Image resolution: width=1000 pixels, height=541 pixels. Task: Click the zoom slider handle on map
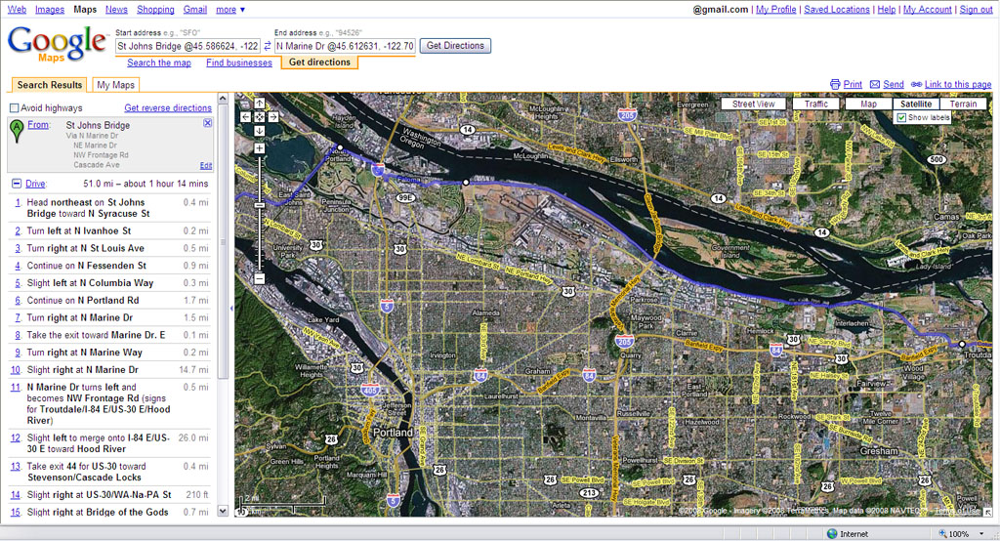click(260, 205)
